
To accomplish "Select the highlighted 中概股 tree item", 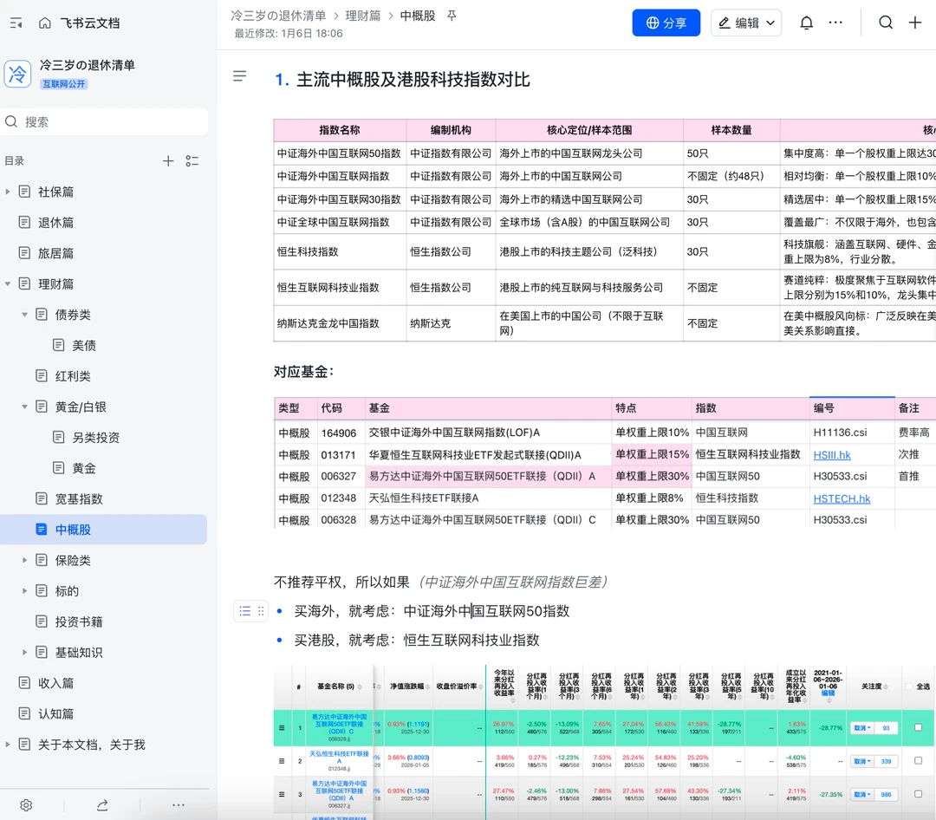I will click(103, 530).
